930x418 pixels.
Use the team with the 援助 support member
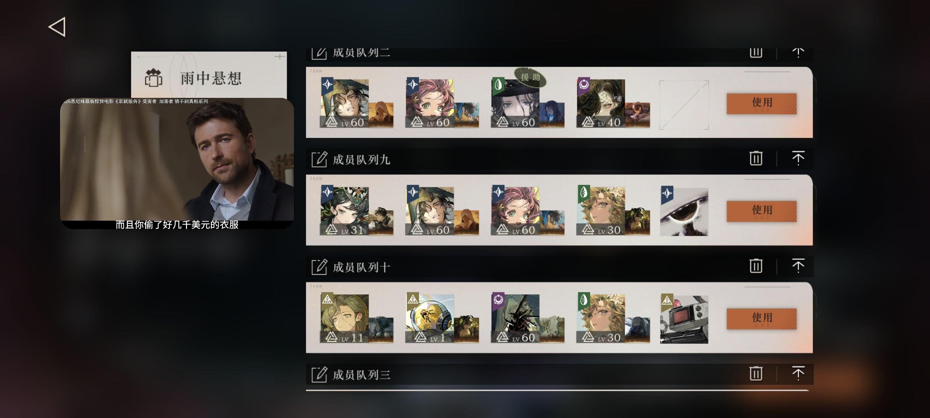pos(761,104)
